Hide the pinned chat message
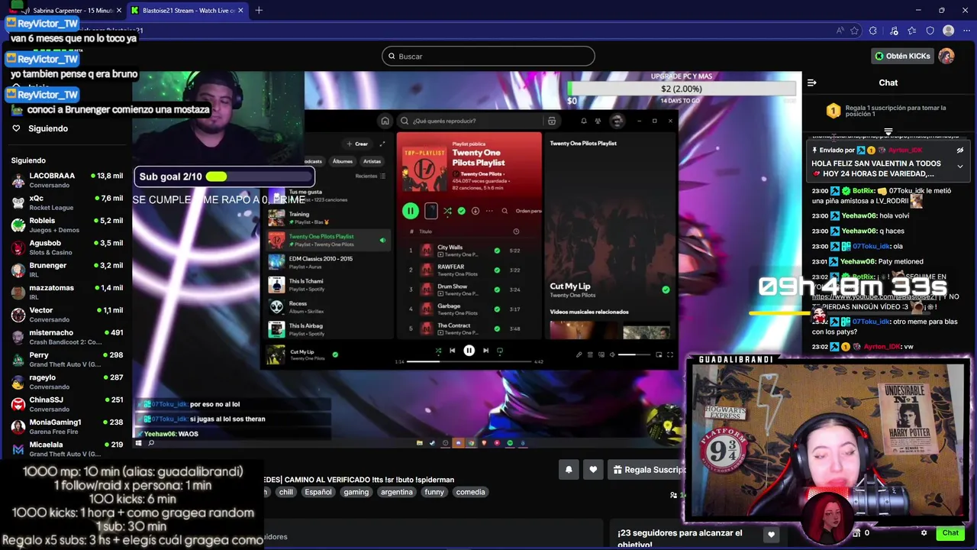The image size is (977, 550). click(960, 150)
